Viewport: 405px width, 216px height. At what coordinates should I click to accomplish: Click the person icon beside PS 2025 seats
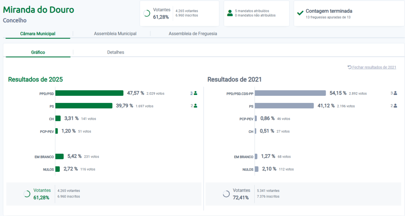(195, 106)
